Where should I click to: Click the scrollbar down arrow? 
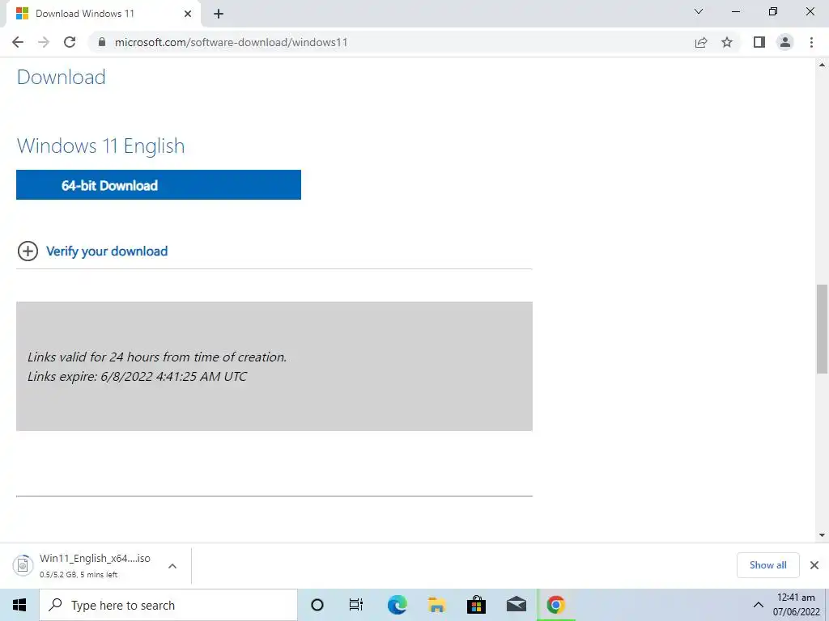pos(822,535)
